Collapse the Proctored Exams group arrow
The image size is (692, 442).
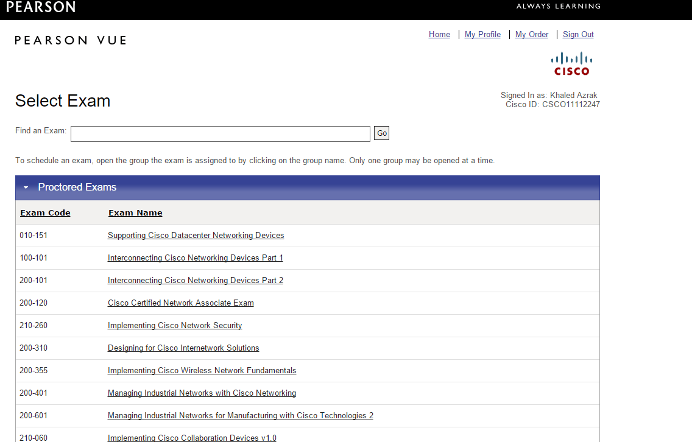click(26, 188)
